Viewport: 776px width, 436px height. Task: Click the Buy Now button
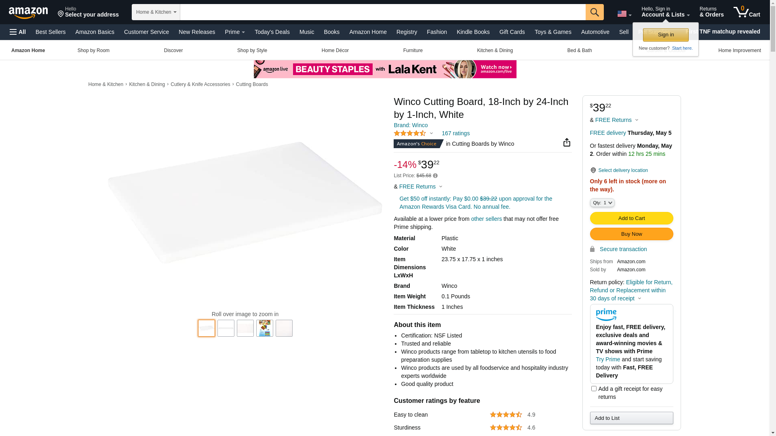pos(631,234)
